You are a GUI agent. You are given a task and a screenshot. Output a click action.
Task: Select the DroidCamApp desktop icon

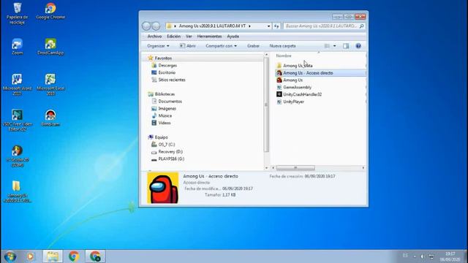pyautogui.click(x=50, y=47)
